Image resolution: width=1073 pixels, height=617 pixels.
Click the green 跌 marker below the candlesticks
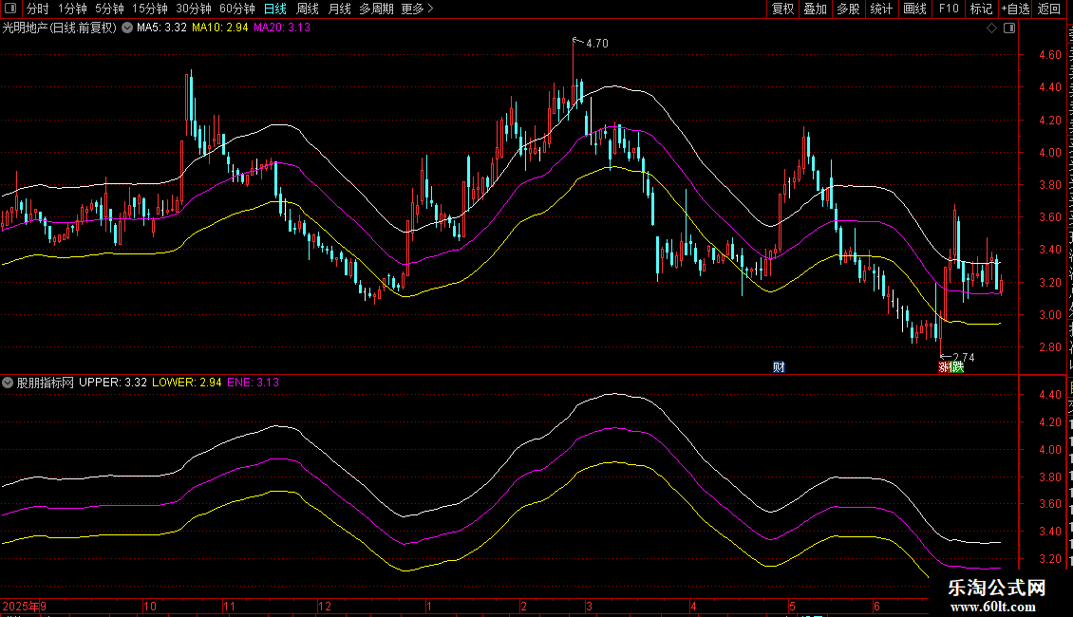point(957,367)
